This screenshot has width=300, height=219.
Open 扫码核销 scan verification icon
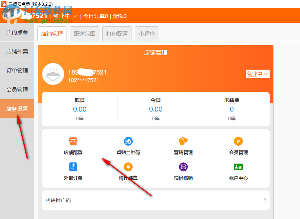[183, 170]
